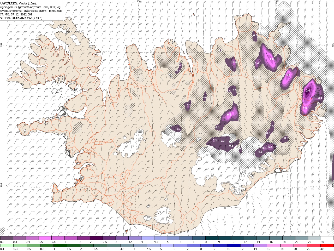334x251 pixels.
Task: Pick the mauve 0.3–0.4 snow swatch
Action: click(19, 238)
